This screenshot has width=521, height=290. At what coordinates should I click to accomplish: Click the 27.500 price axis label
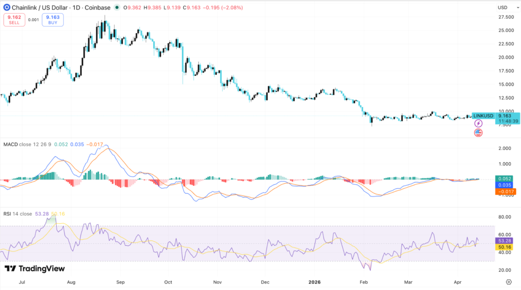tap(506, 17)
